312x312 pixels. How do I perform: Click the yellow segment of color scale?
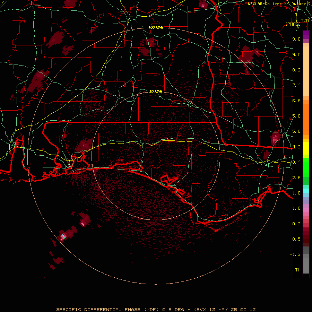(306, 148)
